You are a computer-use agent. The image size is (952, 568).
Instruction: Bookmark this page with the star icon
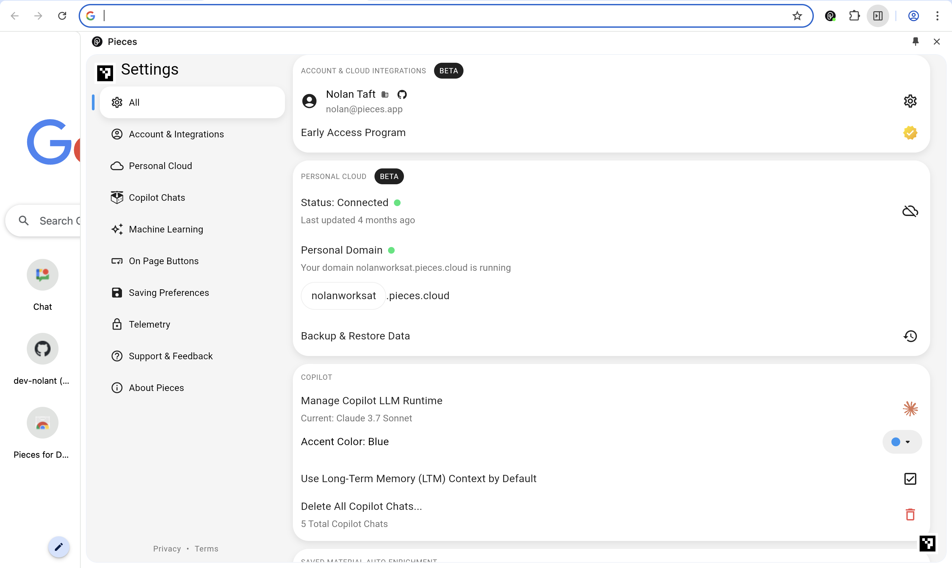click(x=797, y=16)
